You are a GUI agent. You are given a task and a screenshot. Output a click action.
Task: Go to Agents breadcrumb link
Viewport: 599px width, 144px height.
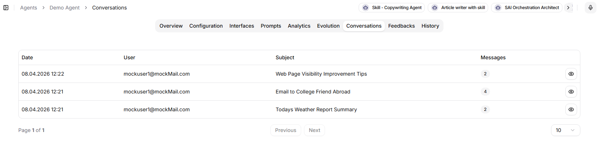[x=29, y=8]
